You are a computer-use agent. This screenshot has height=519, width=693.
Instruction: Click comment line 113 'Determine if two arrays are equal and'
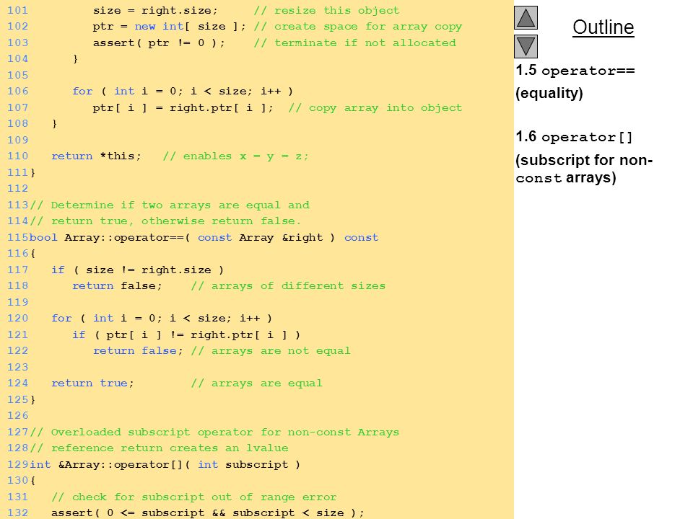point(180,205)
